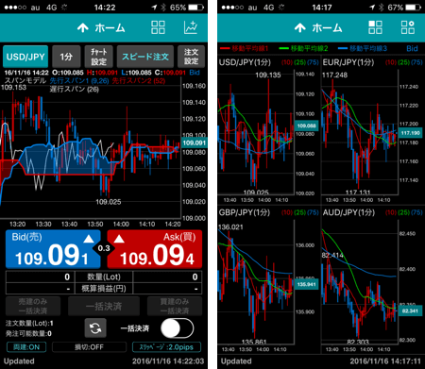
Task: Select the grid icon with filled top-left square
Action: click(x=375, y=27)
